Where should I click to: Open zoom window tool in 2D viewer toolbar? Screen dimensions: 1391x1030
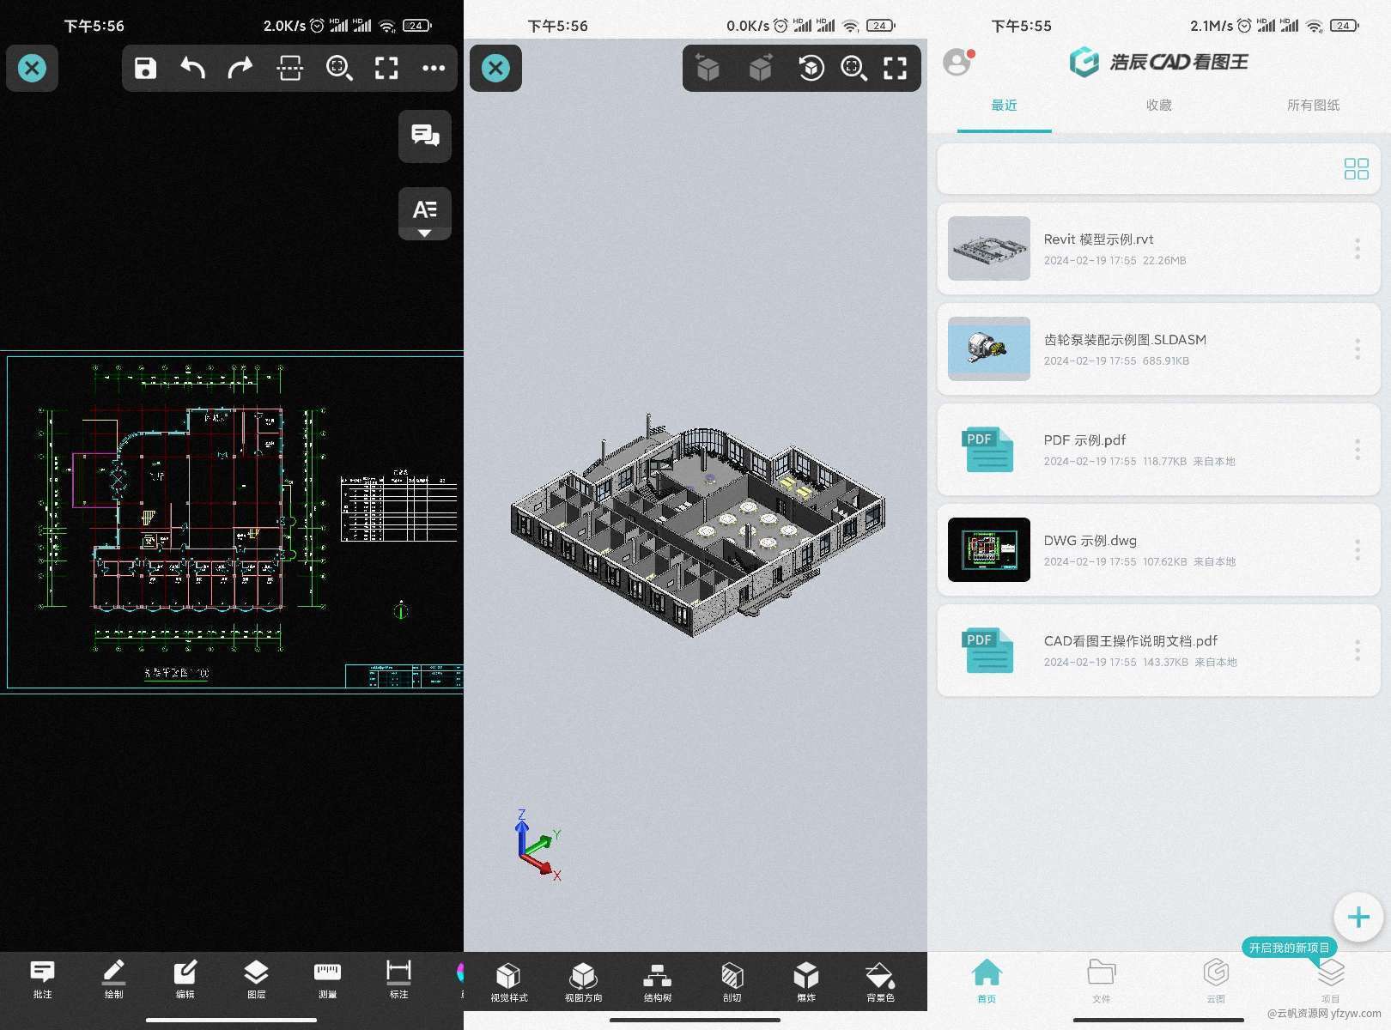[x=339, y=68]
